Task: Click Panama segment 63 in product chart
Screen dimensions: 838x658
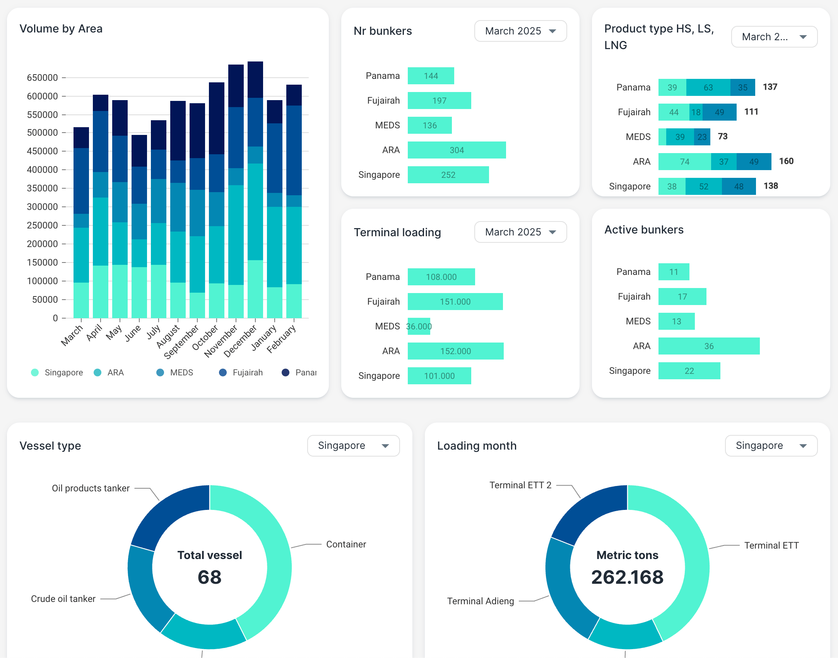Action: click(708, 87)
